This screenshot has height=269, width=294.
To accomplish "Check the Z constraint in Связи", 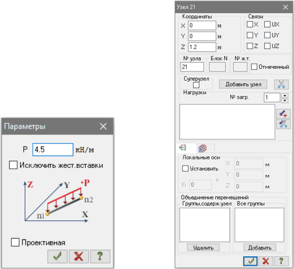I will click(x=250, y=46).
